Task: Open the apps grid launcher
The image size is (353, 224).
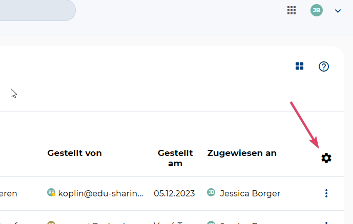Action: point(292,10)
